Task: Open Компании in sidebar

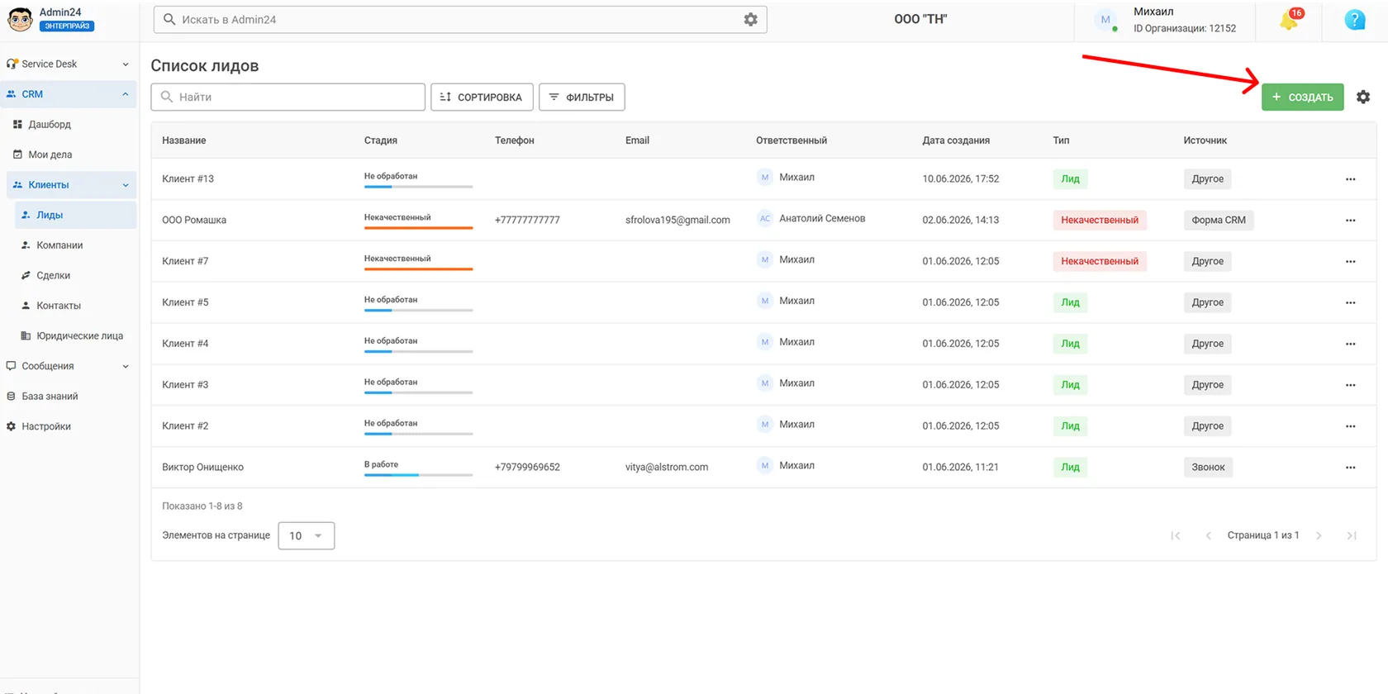Action: 59,245
